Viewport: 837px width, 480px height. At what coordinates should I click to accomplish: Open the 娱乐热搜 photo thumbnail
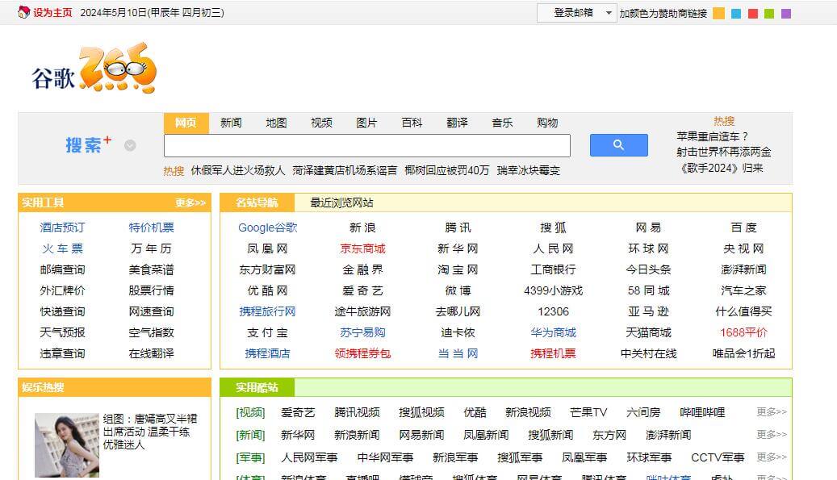[x=66, y=445]
